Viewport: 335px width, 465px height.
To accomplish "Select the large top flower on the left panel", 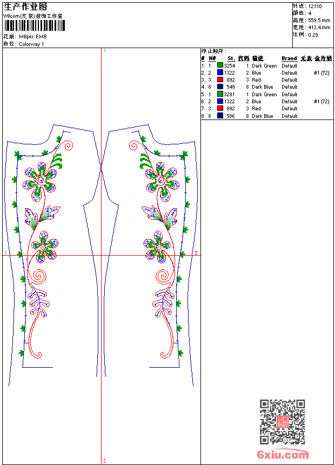I will pos(40,182).
